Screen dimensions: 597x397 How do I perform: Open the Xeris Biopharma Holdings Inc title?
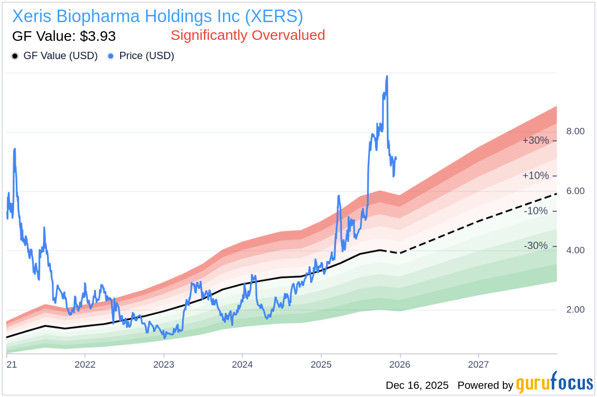tap(157, 16)
